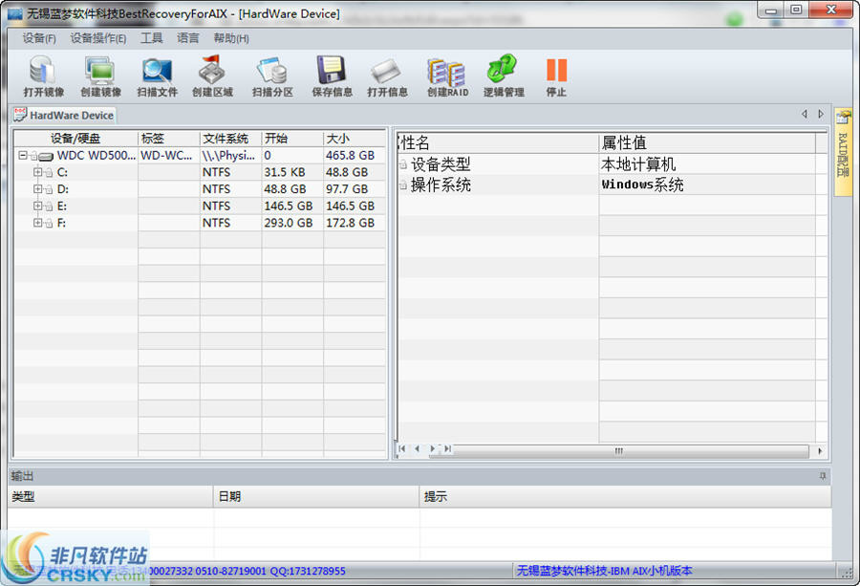Open the 设备操作(E) menu
Screen dimensions: 860x586
pos(97,38)
